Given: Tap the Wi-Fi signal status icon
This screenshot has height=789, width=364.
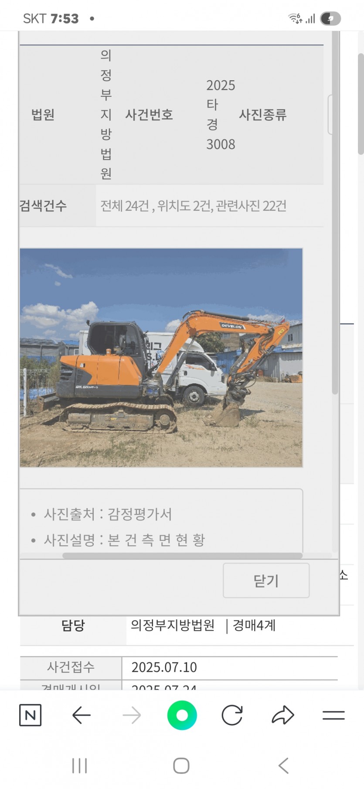Looking at the screenshot, I should pos(295,18).
